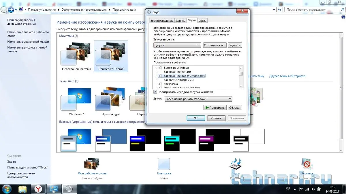Click the Проверить play button
Image resolution: width=346 pixels, height=194 pixels.
pyautogui.click(x=215, y=108)
